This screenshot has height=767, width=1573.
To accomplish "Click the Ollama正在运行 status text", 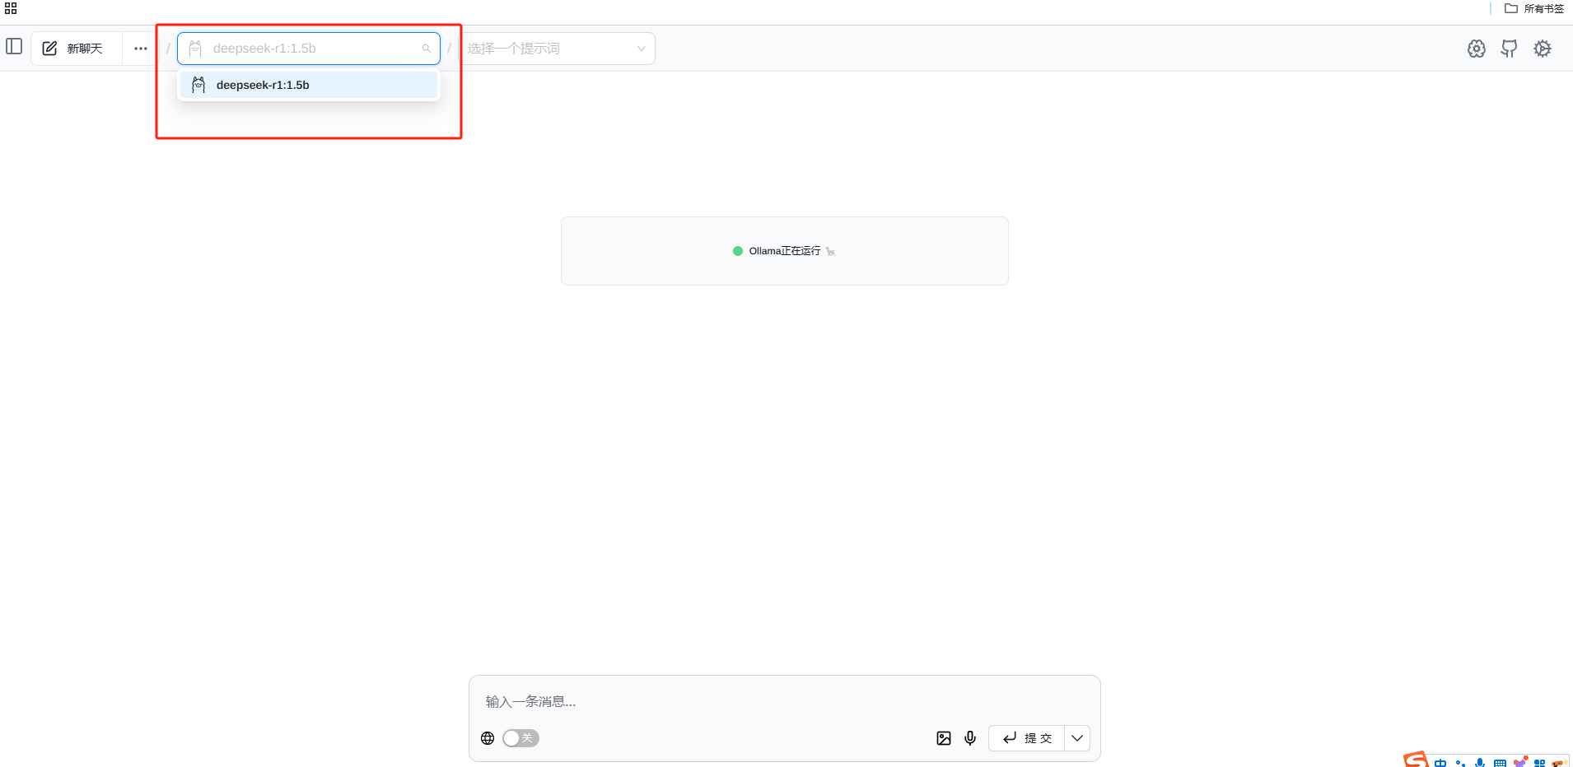I will (784, 251).
